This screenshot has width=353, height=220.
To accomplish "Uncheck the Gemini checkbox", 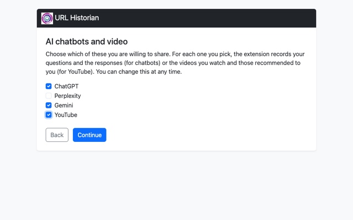I will point(49,105).
